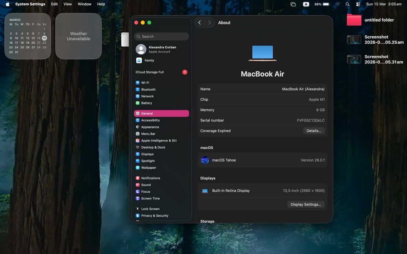Open Apple Intelligence & Siri icon

pyautogui.click(x=138, y=141)
